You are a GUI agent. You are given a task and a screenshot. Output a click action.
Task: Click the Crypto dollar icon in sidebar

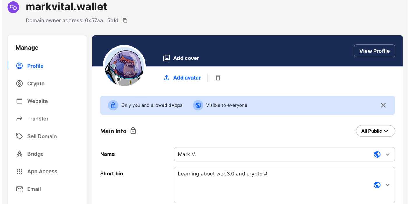[19, 84]
